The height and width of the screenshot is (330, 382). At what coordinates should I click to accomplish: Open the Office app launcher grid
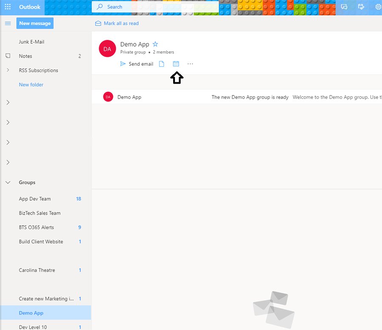pyautogui.click(x=7, y=7)
